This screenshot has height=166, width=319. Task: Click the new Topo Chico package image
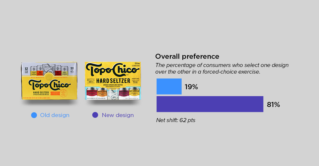click(x=113, y=81)
